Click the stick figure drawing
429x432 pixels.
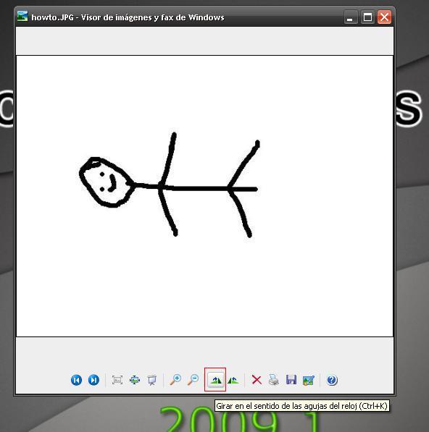coord(169,185)
